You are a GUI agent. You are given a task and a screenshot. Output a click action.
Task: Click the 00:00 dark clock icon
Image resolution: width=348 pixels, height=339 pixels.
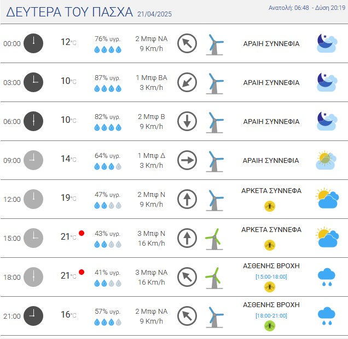pyautogui.click(x=33, y=43)
